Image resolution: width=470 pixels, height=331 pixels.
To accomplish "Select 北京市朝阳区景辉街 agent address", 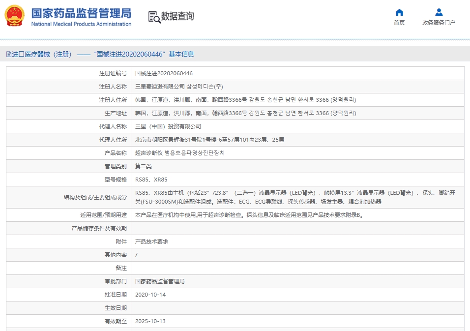I will [209, 140].
